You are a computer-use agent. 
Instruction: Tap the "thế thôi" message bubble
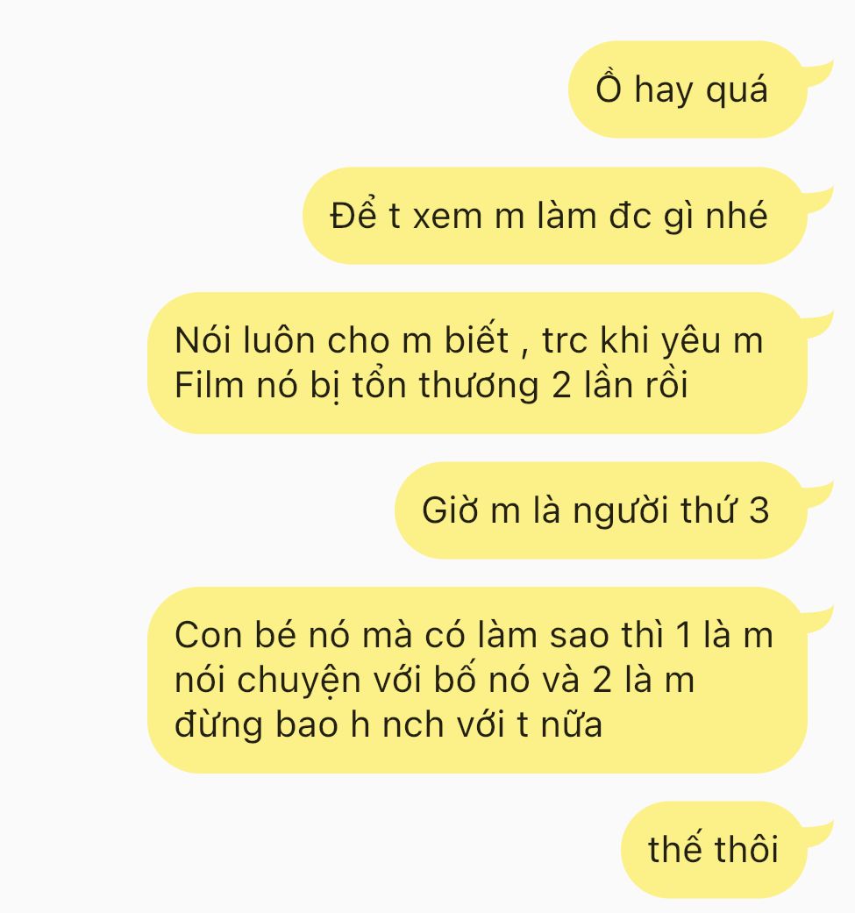pyautogui.click(x=714, y=849)
